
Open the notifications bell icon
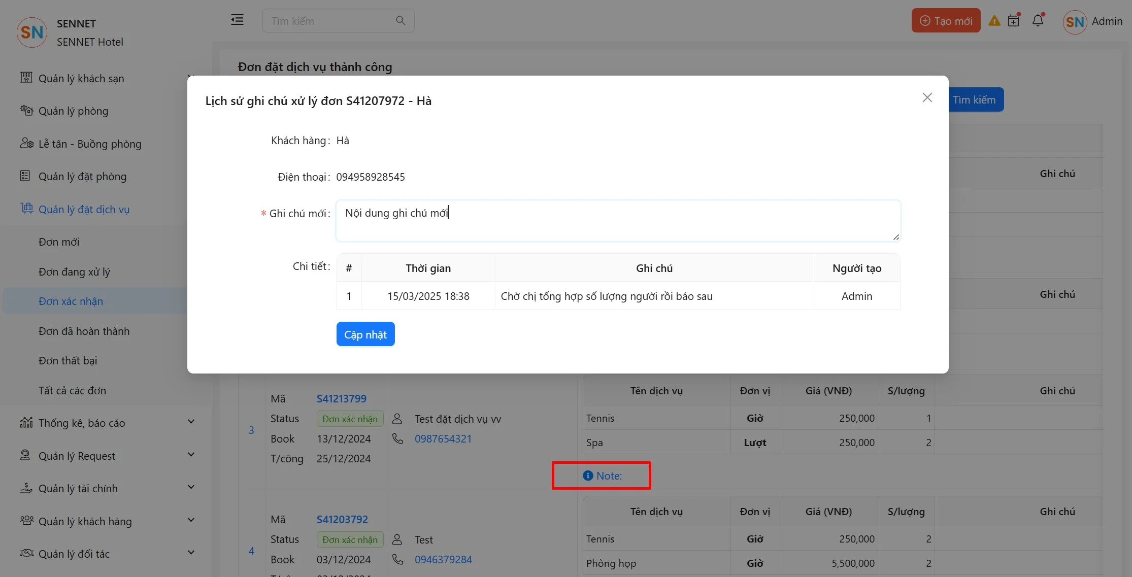(x=1038, y=20)
